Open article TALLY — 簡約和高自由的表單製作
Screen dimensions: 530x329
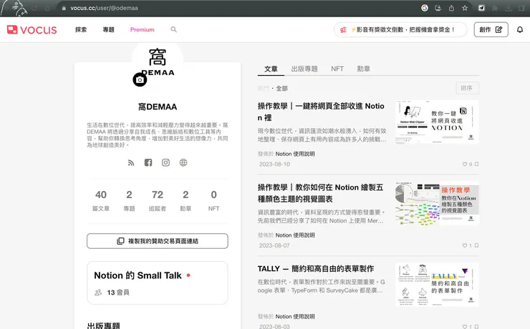[316, 269]
